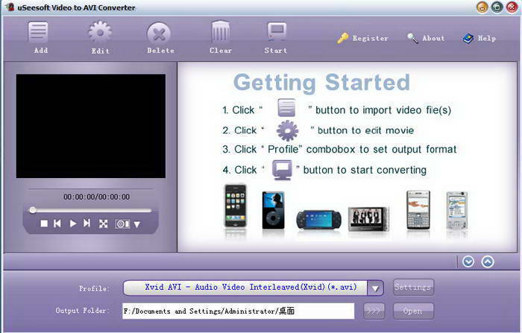Stop playback in the preview player
Viewport: 522px width, 333px height.
pyautogui.click(x=44, y=223)
